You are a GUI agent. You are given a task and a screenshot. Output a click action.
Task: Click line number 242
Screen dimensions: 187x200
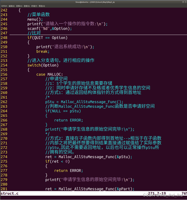pyautogui.click(x=4, y=10)
